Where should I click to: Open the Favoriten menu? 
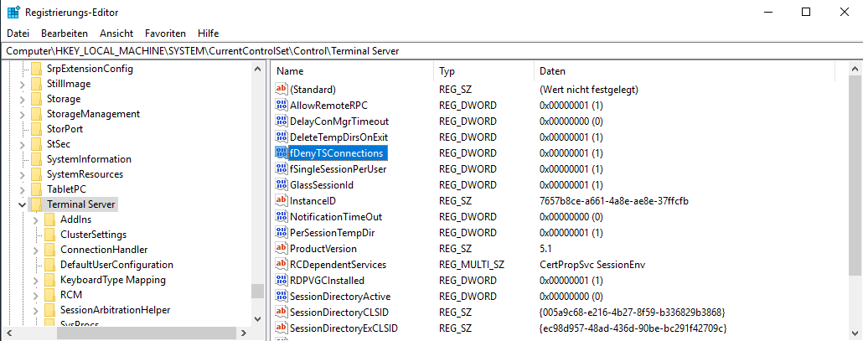point(165,34)
